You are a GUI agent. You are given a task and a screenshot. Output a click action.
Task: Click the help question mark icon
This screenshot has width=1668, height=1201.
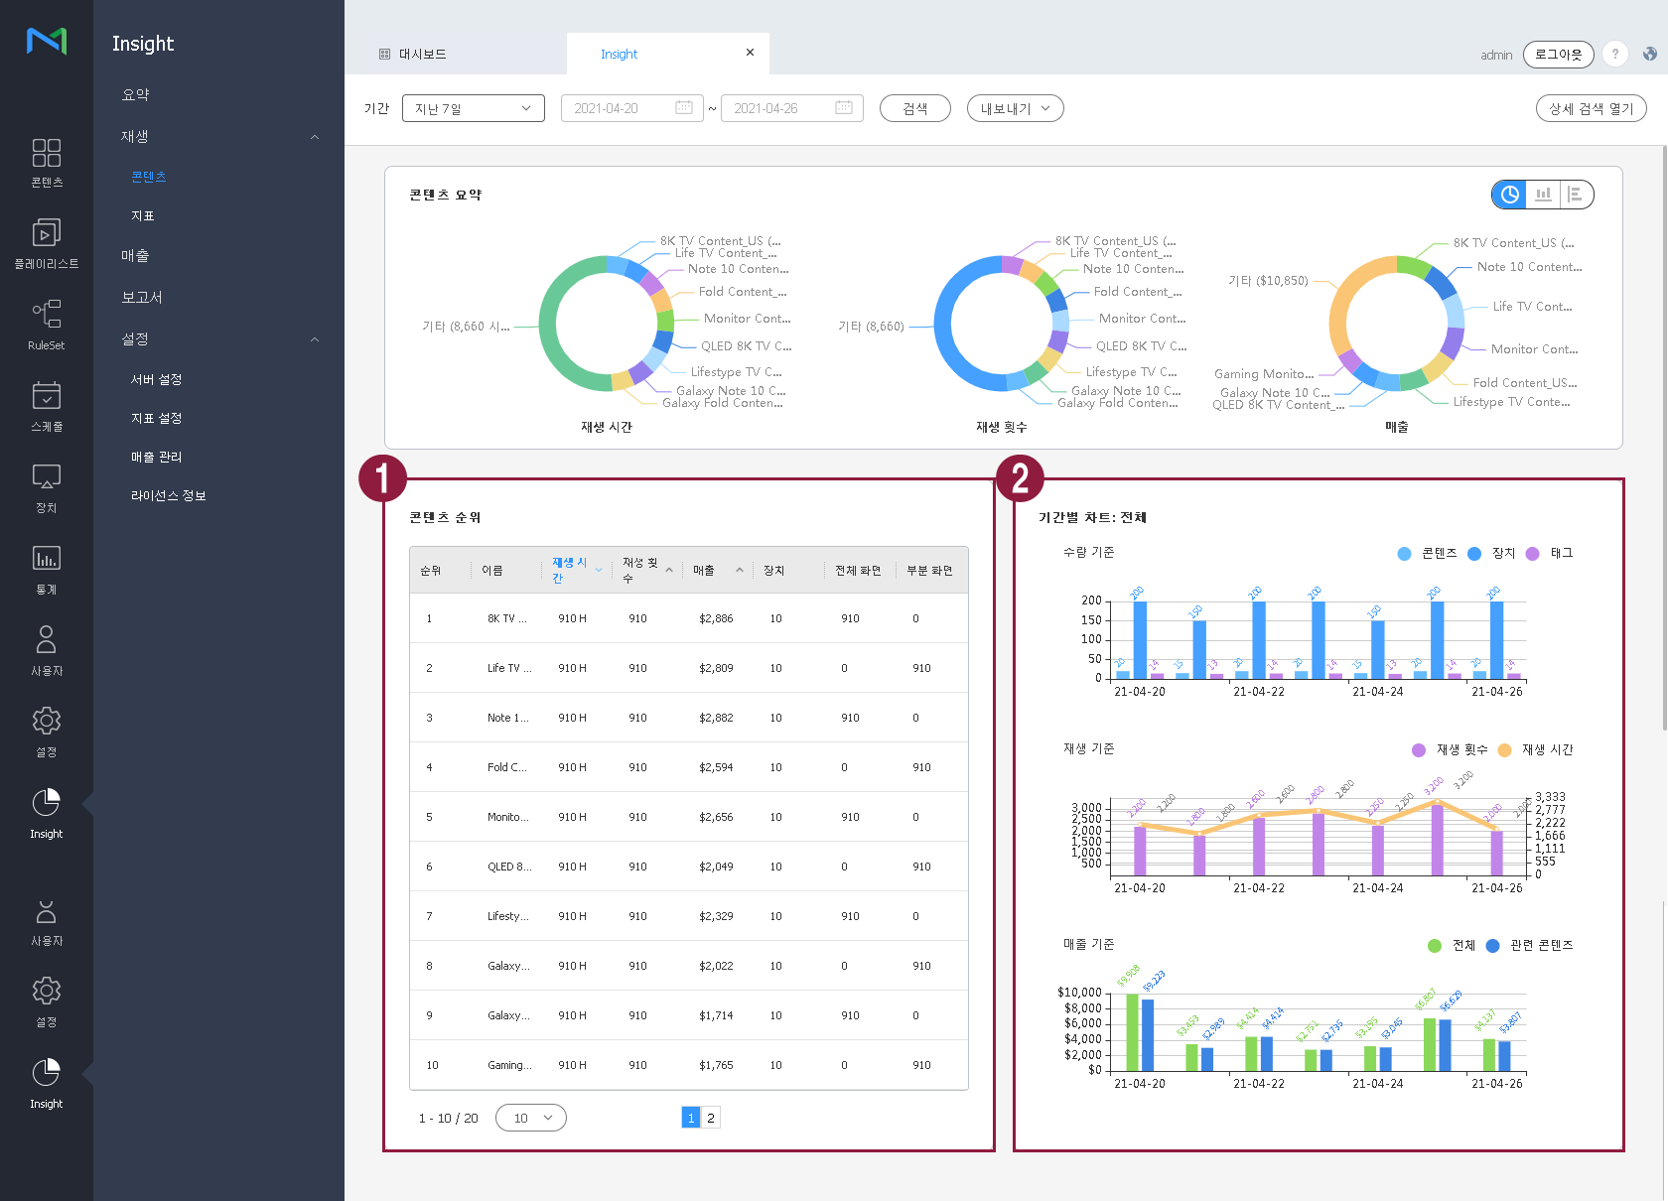[x=1615, y=55]
